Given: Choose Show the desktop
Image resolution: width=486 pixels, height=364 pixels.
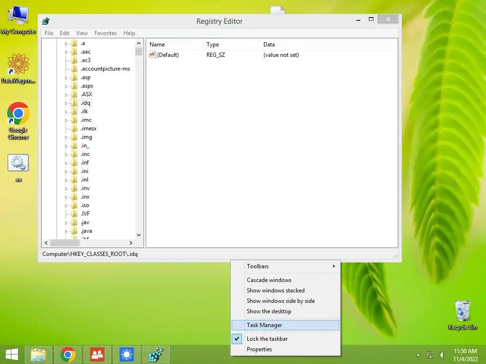Looking at the screenshot, I should tap(285, 311).
